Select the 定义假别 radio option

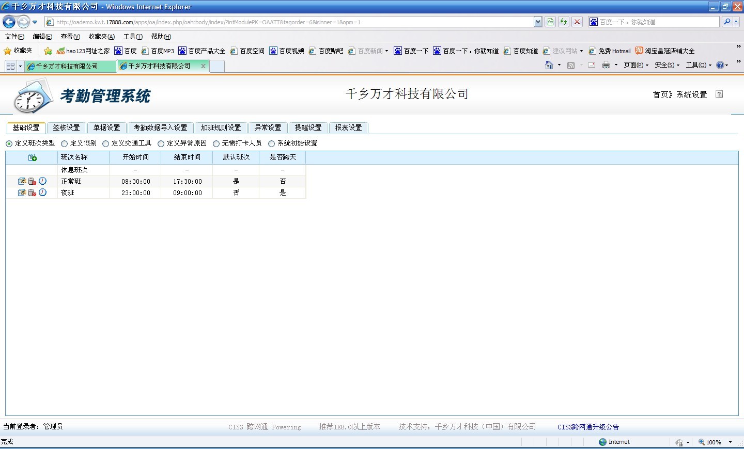coord(65,143)
